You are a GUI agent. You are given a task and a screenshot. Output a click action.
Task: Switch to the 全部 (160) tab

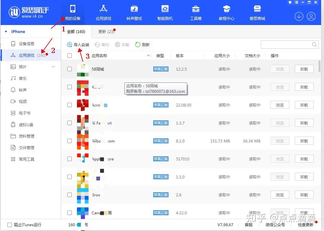click(x=76, y=32)
